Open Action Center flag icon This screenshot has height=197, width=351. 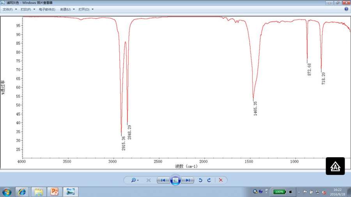click(305, 192)
